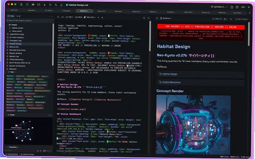
Task: Click the editor toolbar plus icon
Action: pyautogui.click(x=98, y=17)
